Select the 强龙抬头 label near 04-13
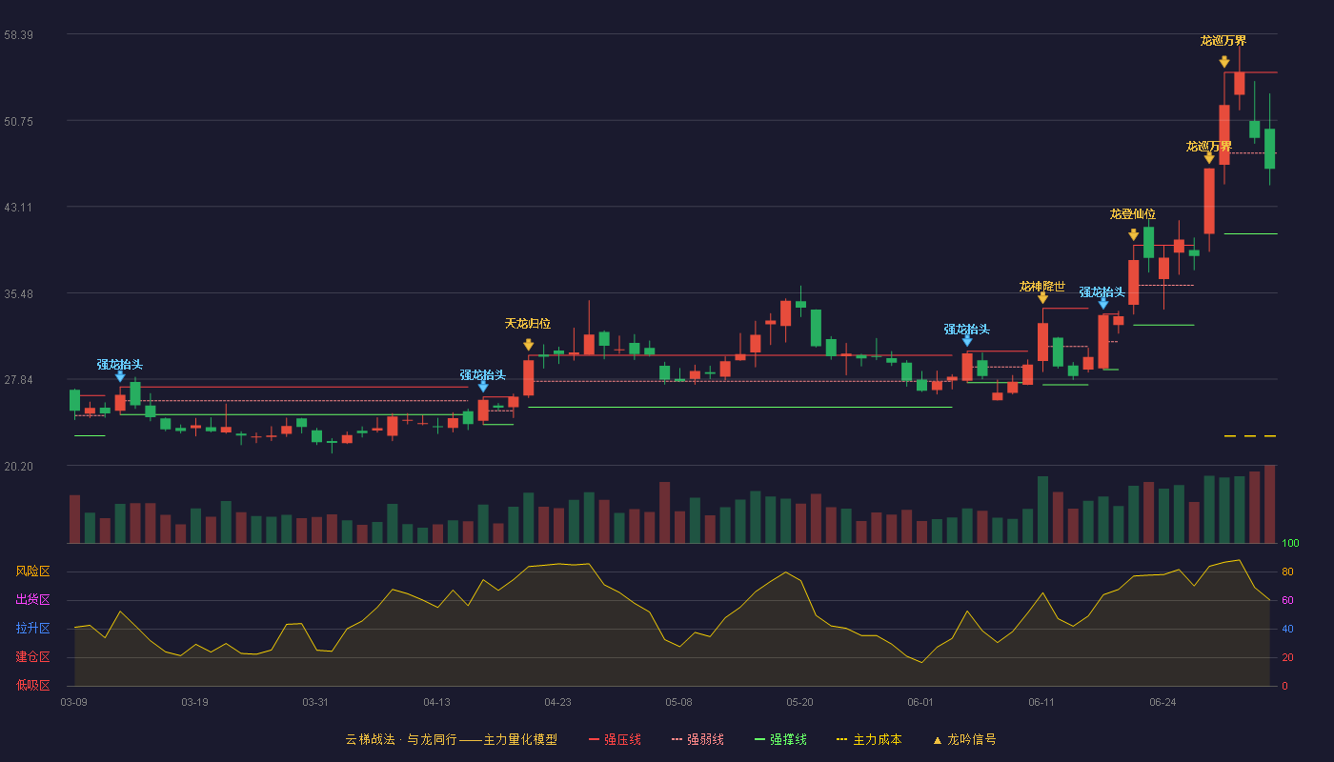1334x762 pixels. (x=483, y=375)
